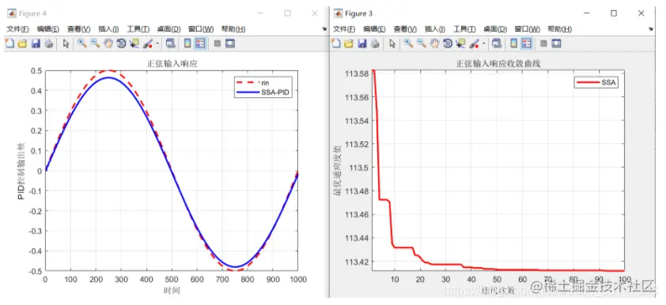The image size is (666, 305).
Task: Click Link Plot icon in Figure 3 toolbar
Action: 497,43
